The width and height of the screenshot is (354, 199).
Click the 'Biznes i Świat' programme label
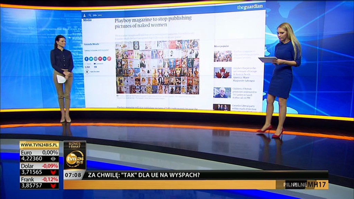pyautogui.click(x=75, y=145)
